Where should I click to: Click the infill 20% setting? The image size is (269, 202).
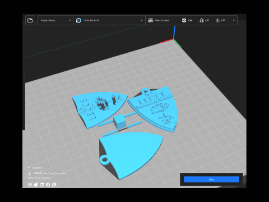click(187, 20)
